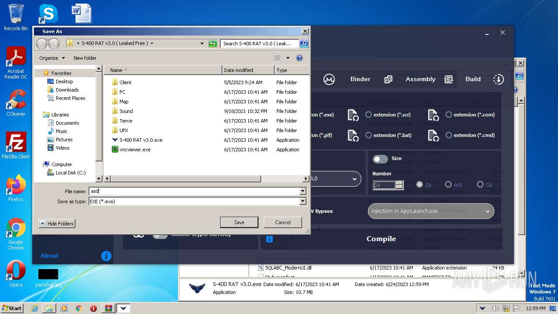Open FileZilla Client desktop icon
558x314 pixels.
[16, 146]
